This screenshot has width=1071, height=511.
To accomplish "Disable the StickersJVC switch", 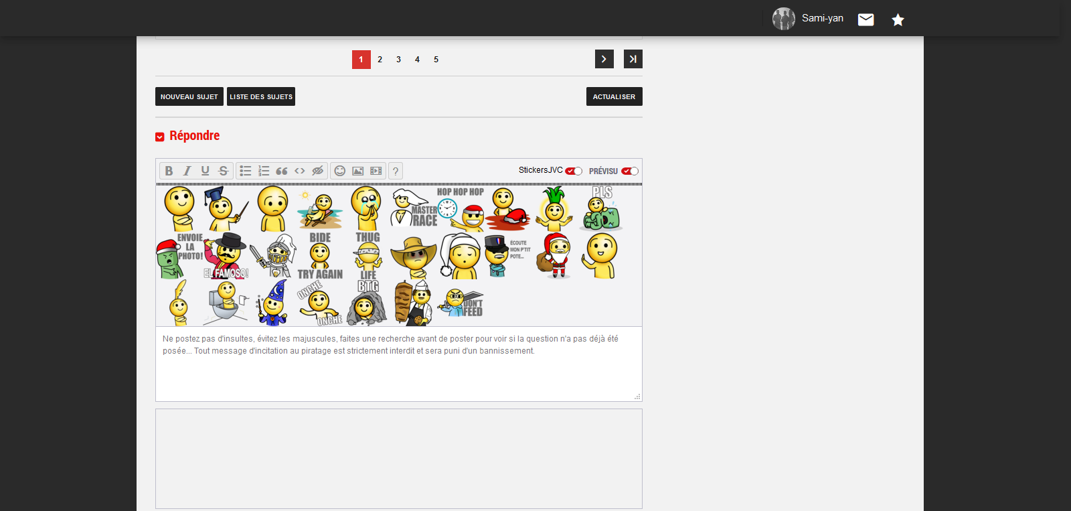I will coord(574,171).
